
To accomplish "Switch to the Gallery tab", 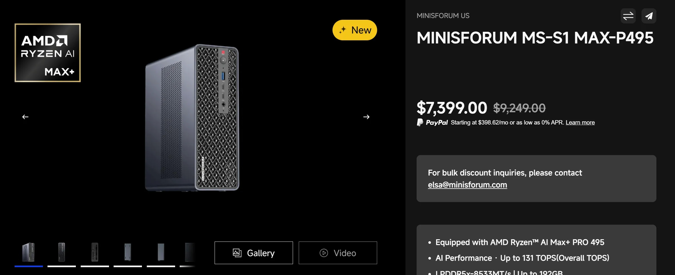I will tap(254, 253).
